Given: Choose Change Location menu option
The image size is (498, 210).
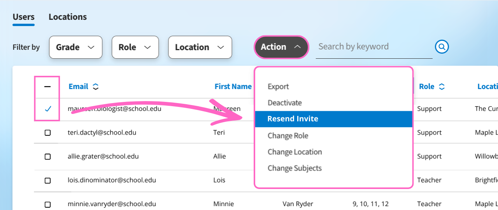Looking at the screenshot, I should (295, 152).
